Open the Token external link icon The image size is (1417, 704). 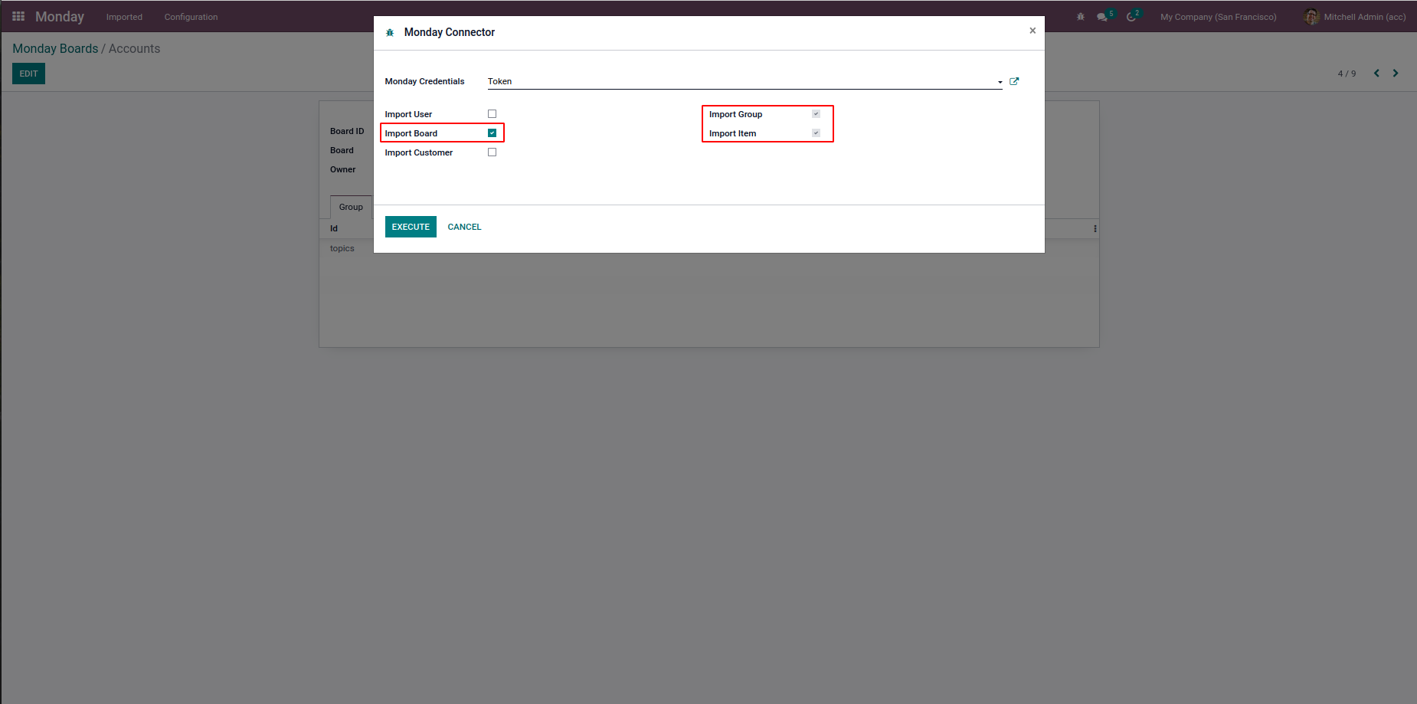[1014, 81]
